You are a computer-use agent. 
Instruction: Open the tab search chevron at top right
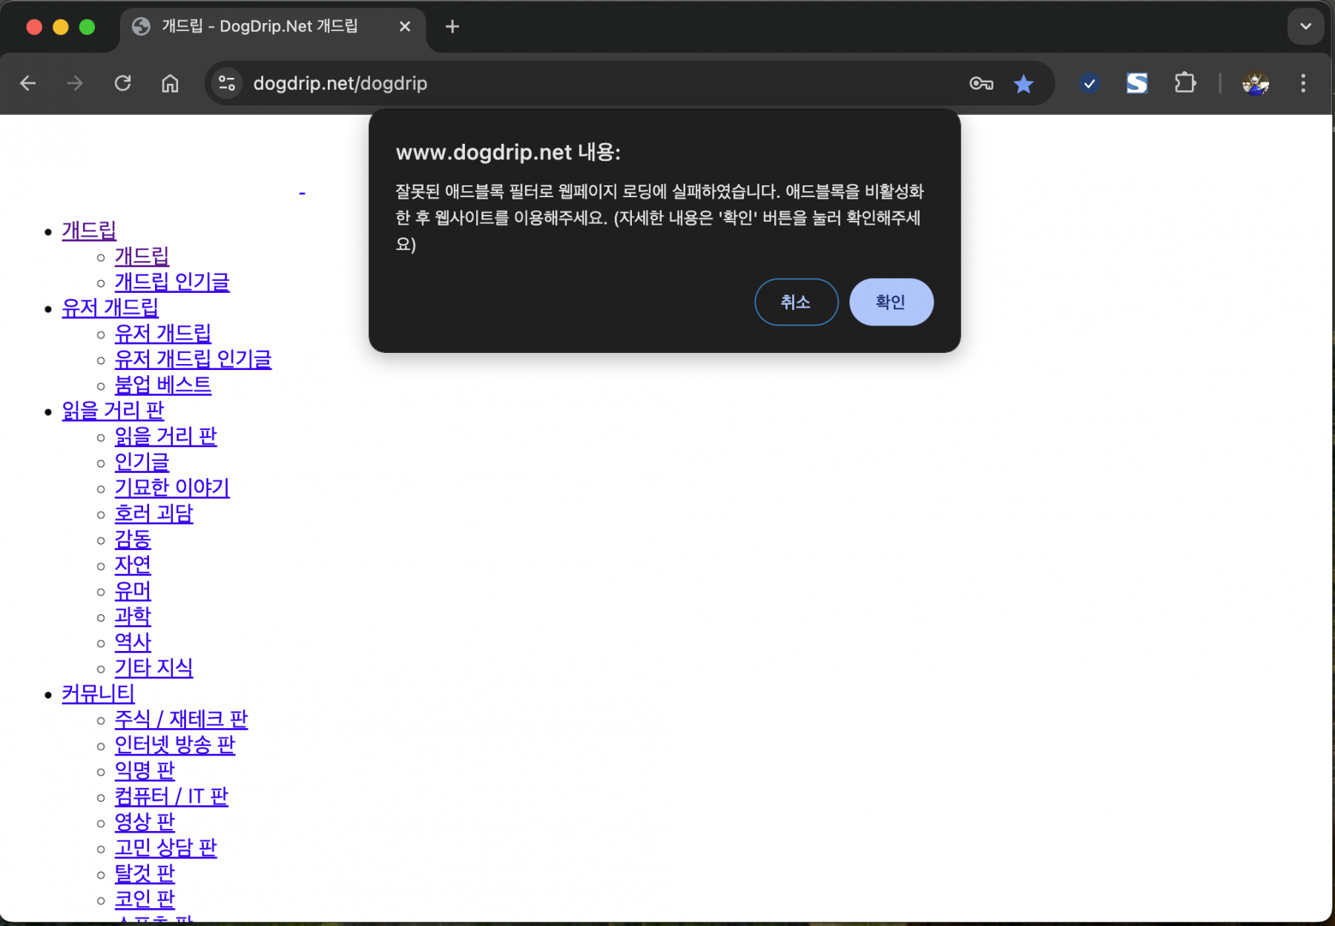1305,27
